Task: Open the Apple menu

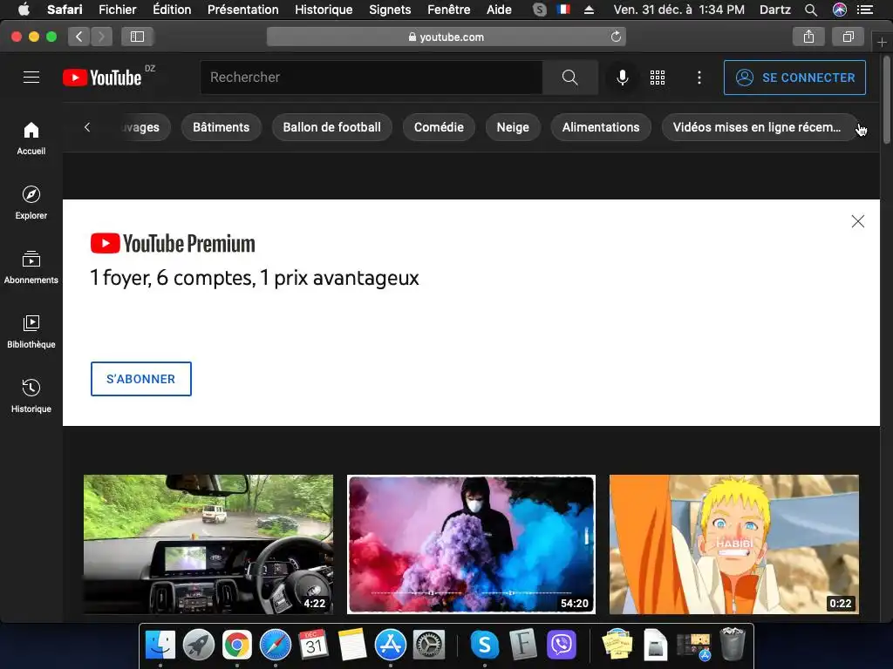Action: click(24, 10)
